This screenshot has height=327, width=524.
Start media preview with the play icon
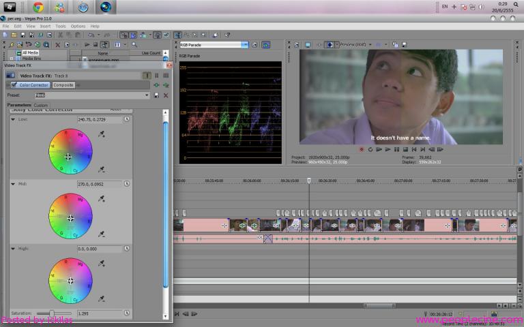point(87,45)
